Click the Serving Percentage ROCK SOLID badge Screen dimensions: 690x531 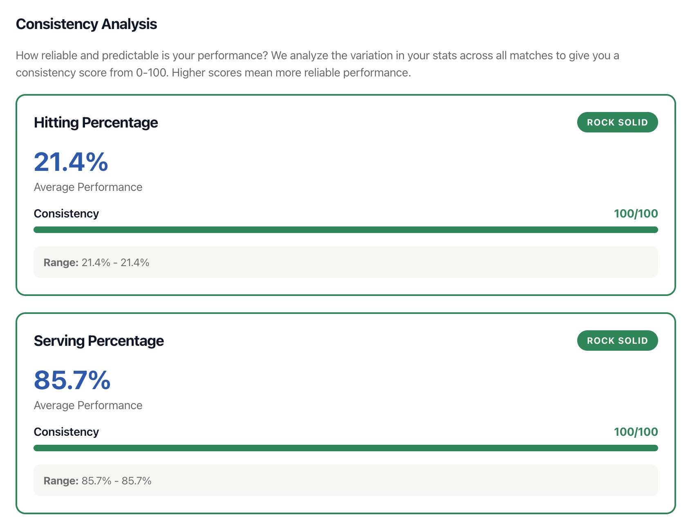[x=617, y=341]
